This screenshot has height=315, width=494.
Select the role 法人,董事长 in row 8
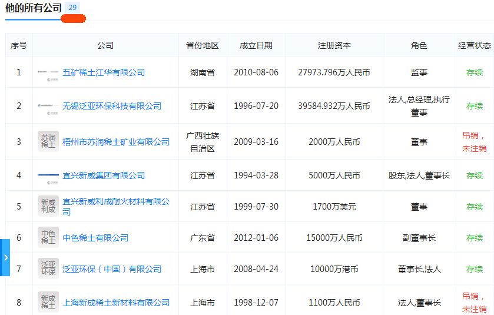click(419, 303)
